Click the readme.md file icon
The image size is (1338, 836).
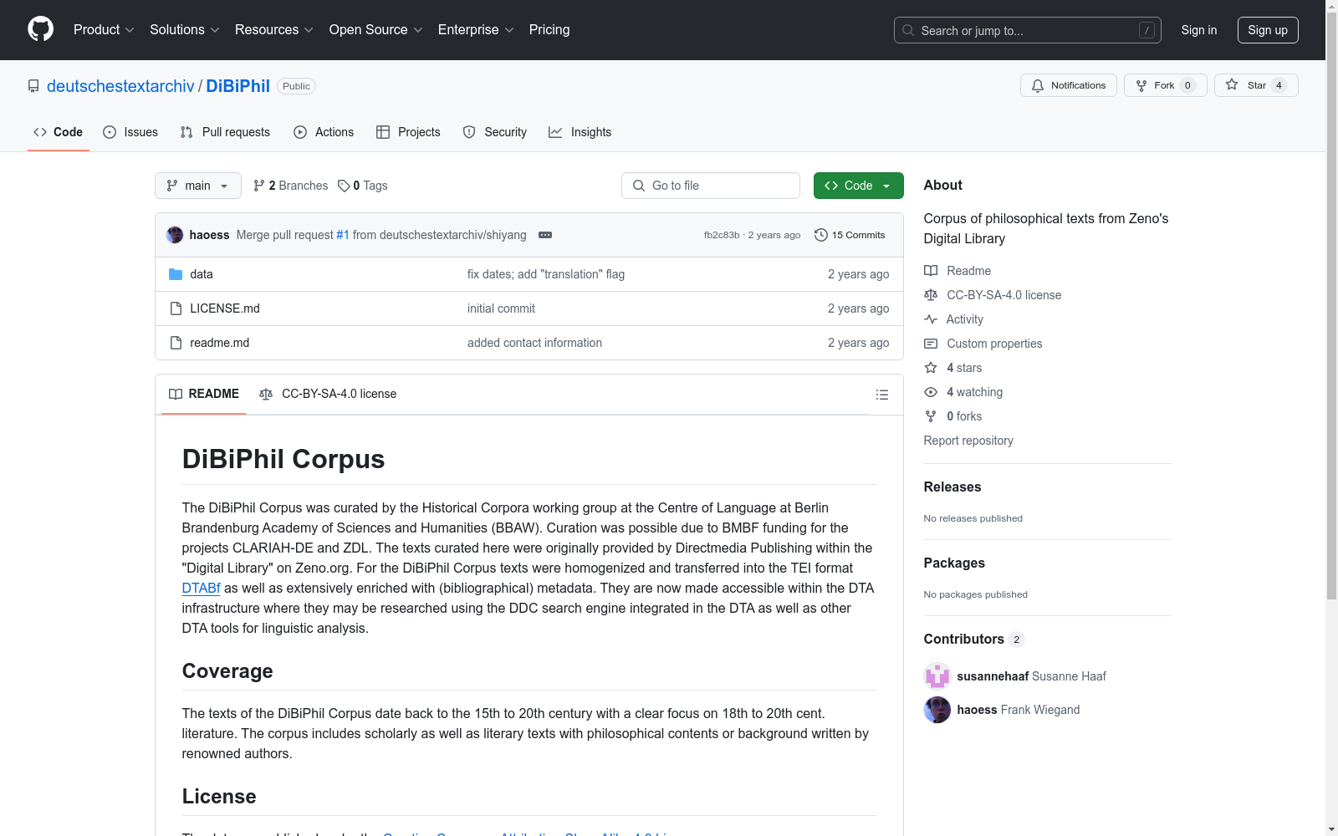click(176, 343)
